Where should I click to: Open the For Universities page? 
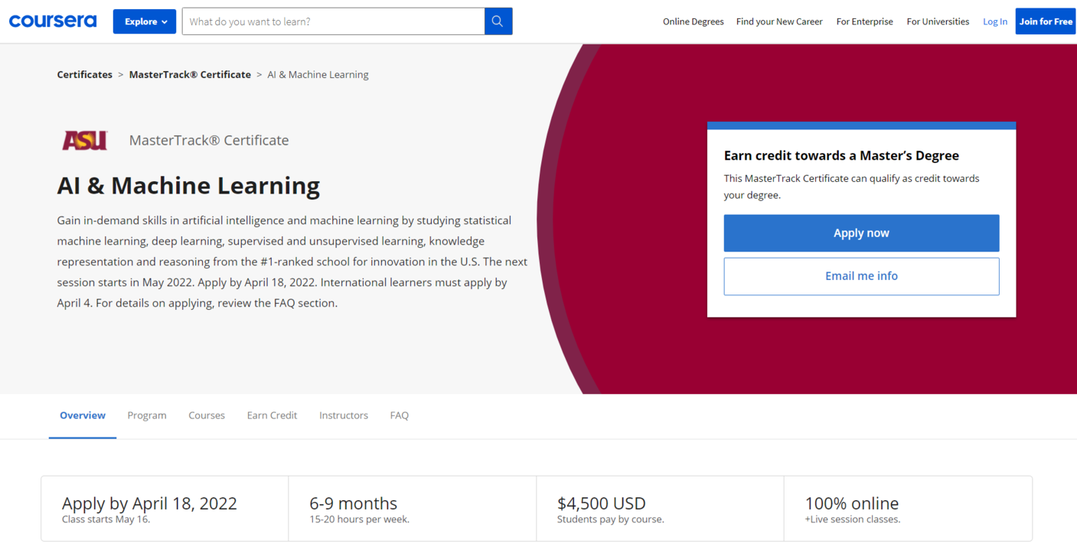(938, 21)
